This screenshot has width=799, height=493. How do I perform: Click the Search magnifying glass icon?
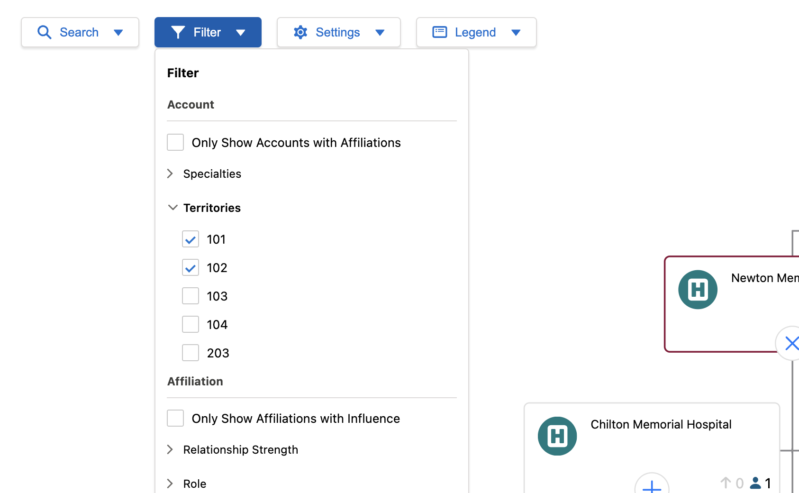tap(44, 32)
